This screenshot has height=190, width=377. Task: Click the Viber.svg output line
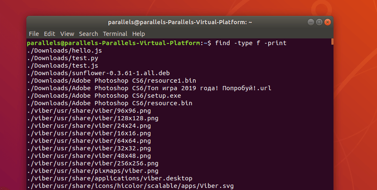130,186
